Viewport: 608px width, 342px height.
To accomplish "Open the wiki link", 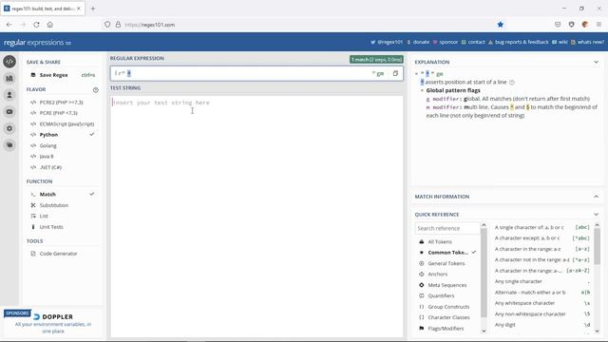I will click(560, 42).
